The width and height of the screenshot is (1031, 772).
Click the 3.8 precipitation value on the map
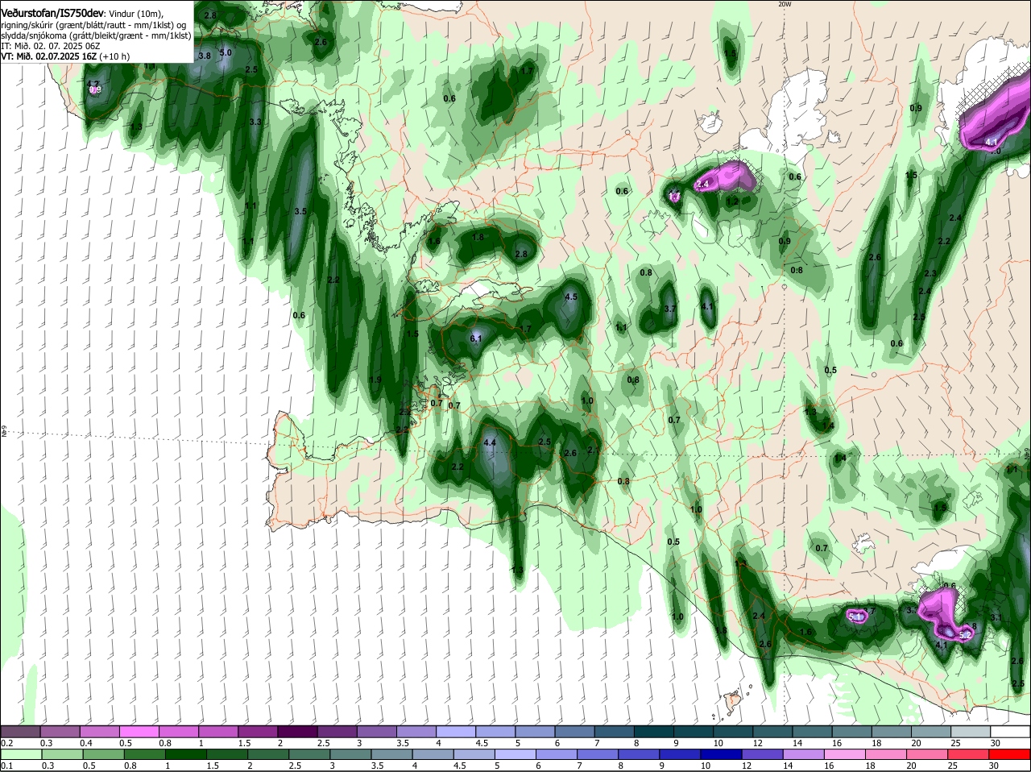205,56
